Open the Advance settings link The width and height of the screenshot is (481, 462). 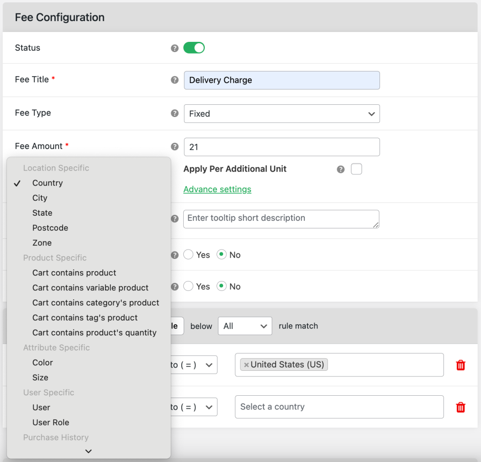(217, 189)
